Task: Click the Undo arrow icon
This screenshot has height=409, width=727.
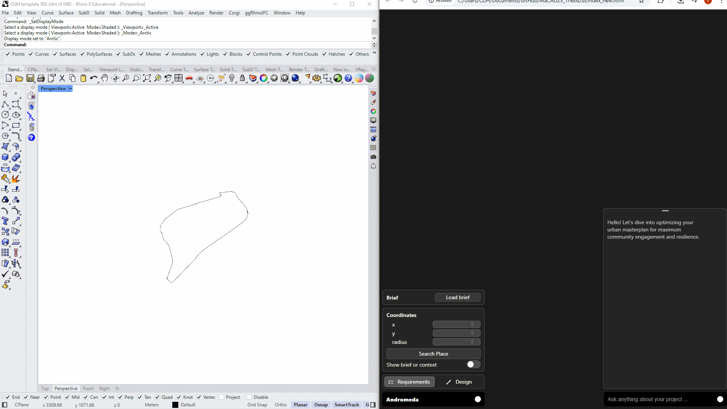Action: (93, 78)
